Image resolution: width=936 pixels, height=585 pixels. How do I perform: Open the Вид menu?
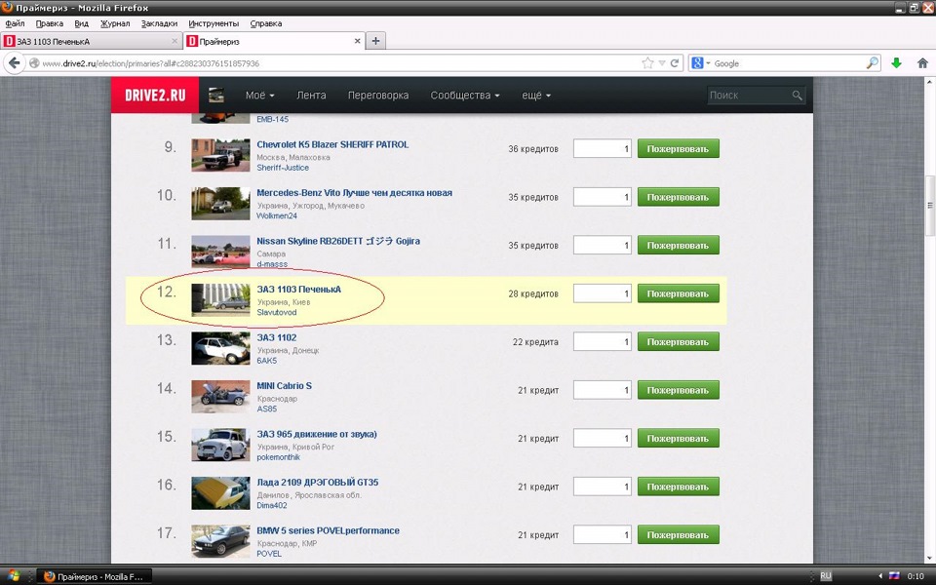click(81, 23)
